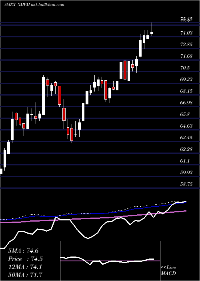Image resolution: width=200 pixels, height=281 pixels.
Task: Click the latest candlestick near 74.03
Action: tap(152, 33)
